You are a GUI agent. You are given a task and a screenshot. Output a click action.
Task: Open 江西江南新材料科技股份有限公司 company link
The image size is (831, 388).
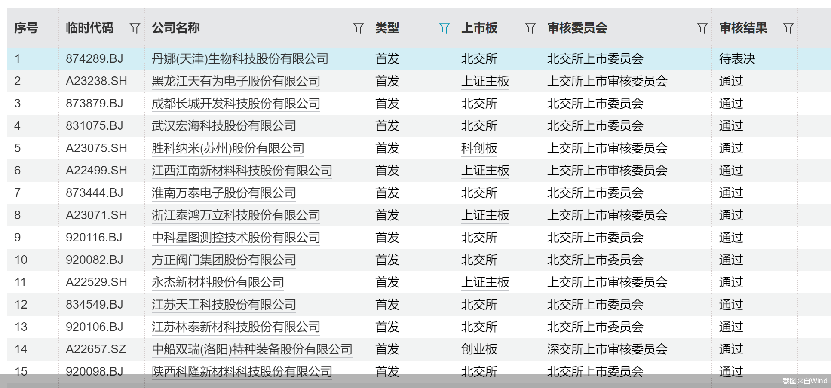pyautogui.click(x=242, y=171)
